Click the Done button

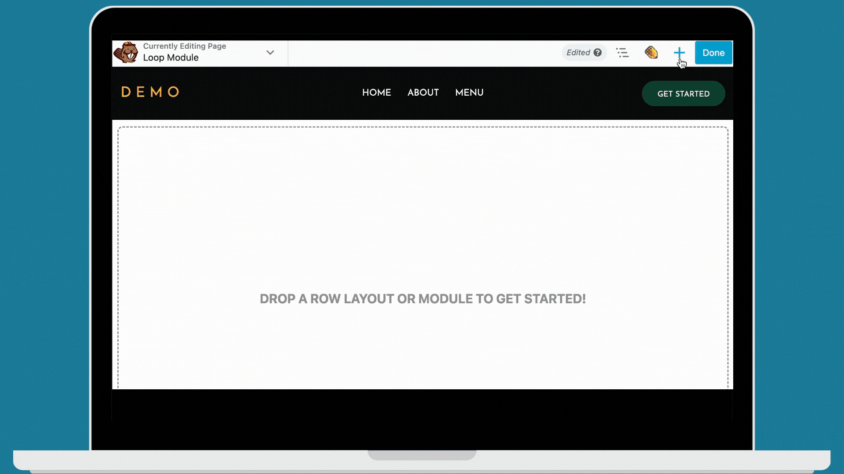point(713,53)
